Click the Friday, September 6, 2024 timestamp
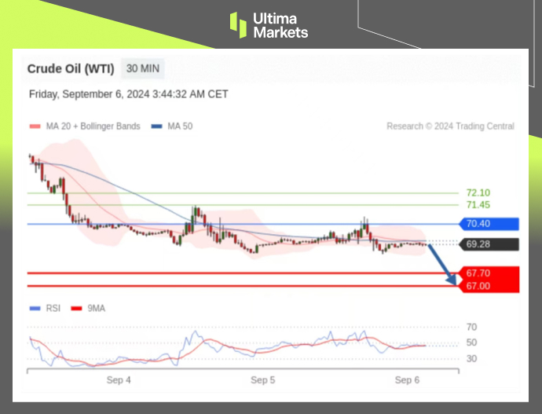This screenshot has height=414, width=542. click(128, 94)
